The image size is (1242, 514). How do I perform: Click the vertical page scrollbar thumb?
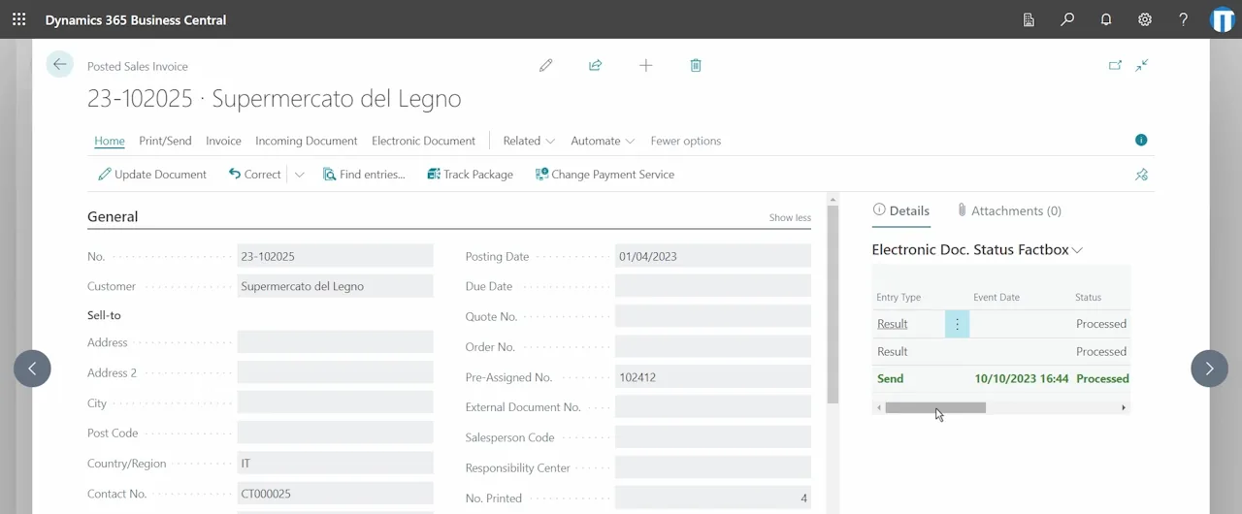(832, 305)
